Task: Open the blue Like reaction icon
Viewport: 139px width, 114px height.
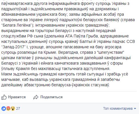Action: pos(4,109)
